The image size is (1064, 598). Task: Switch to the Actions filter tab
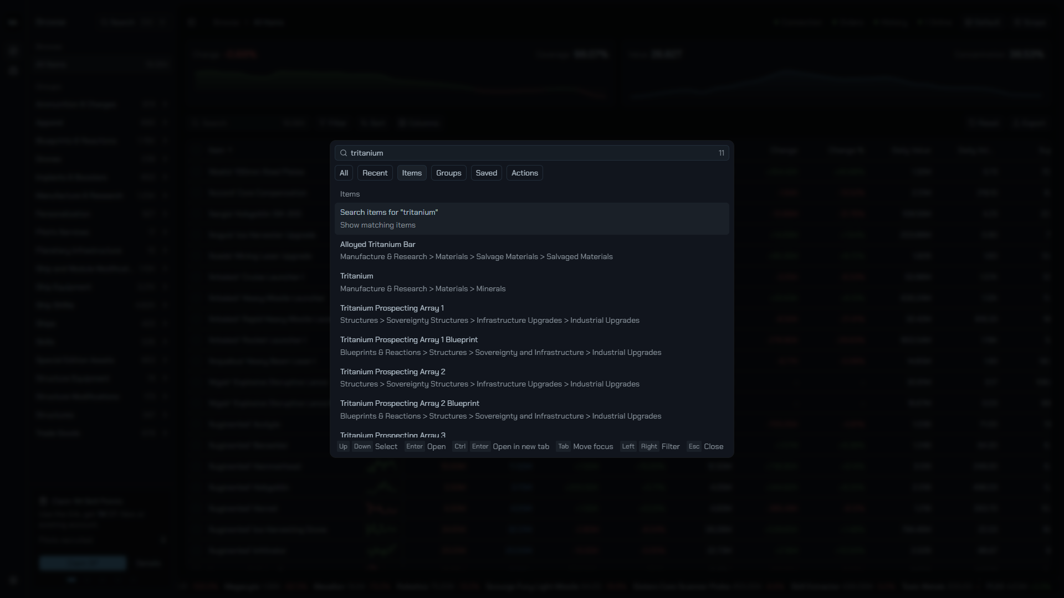coord(525,173)
